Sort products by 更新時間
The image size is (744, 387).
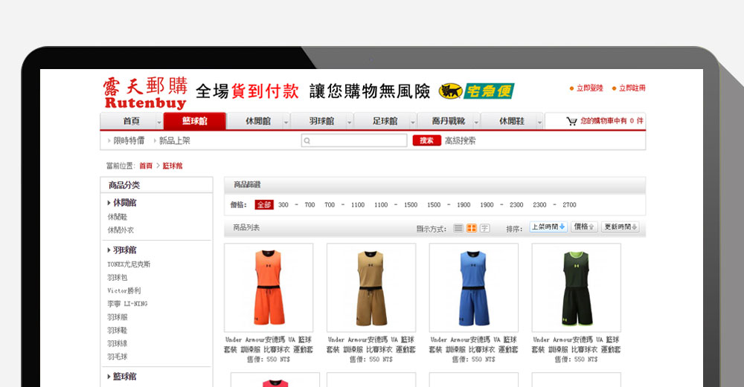620,227
